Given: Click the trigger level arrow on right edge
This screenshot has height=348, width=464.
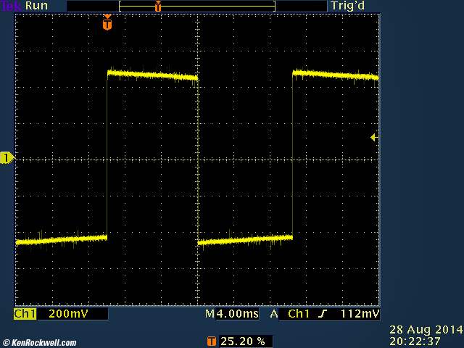Looking at the screenshot, I should (x=373, y=137).
